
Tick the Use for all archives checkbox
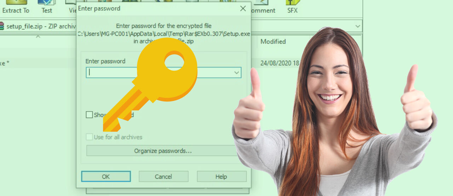[89, 137]
